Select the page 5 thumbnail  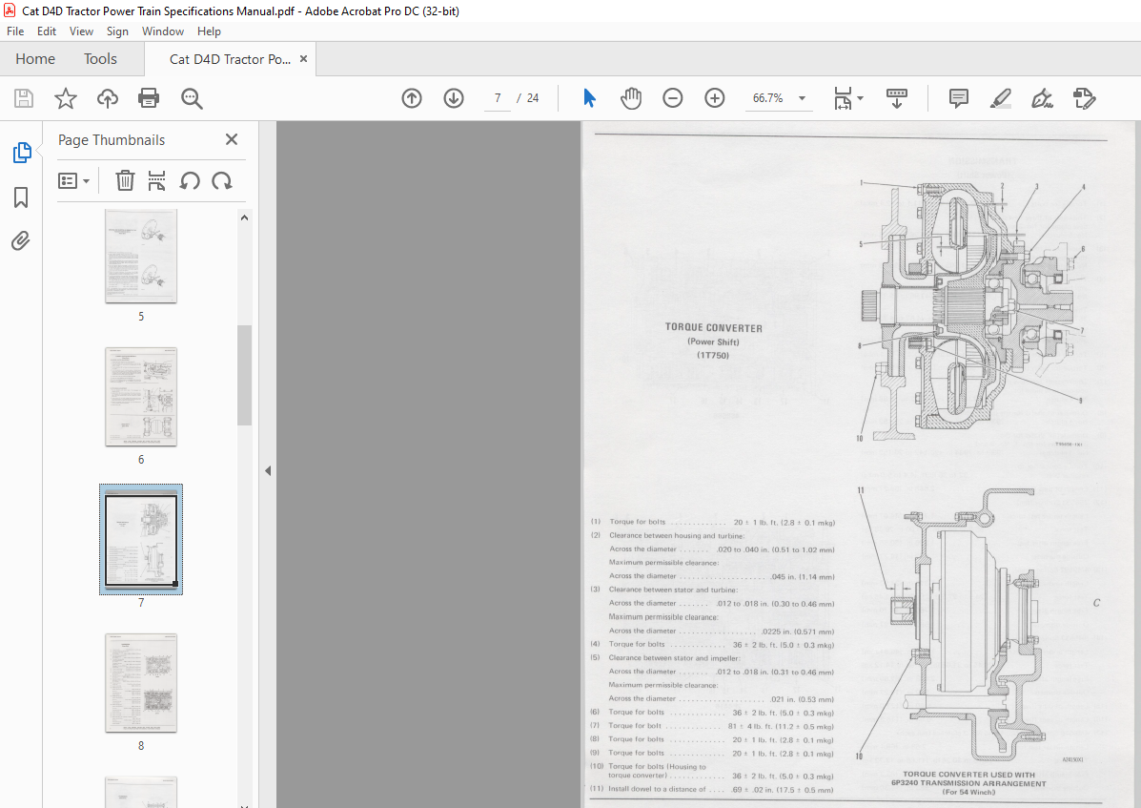pos(141,257)
